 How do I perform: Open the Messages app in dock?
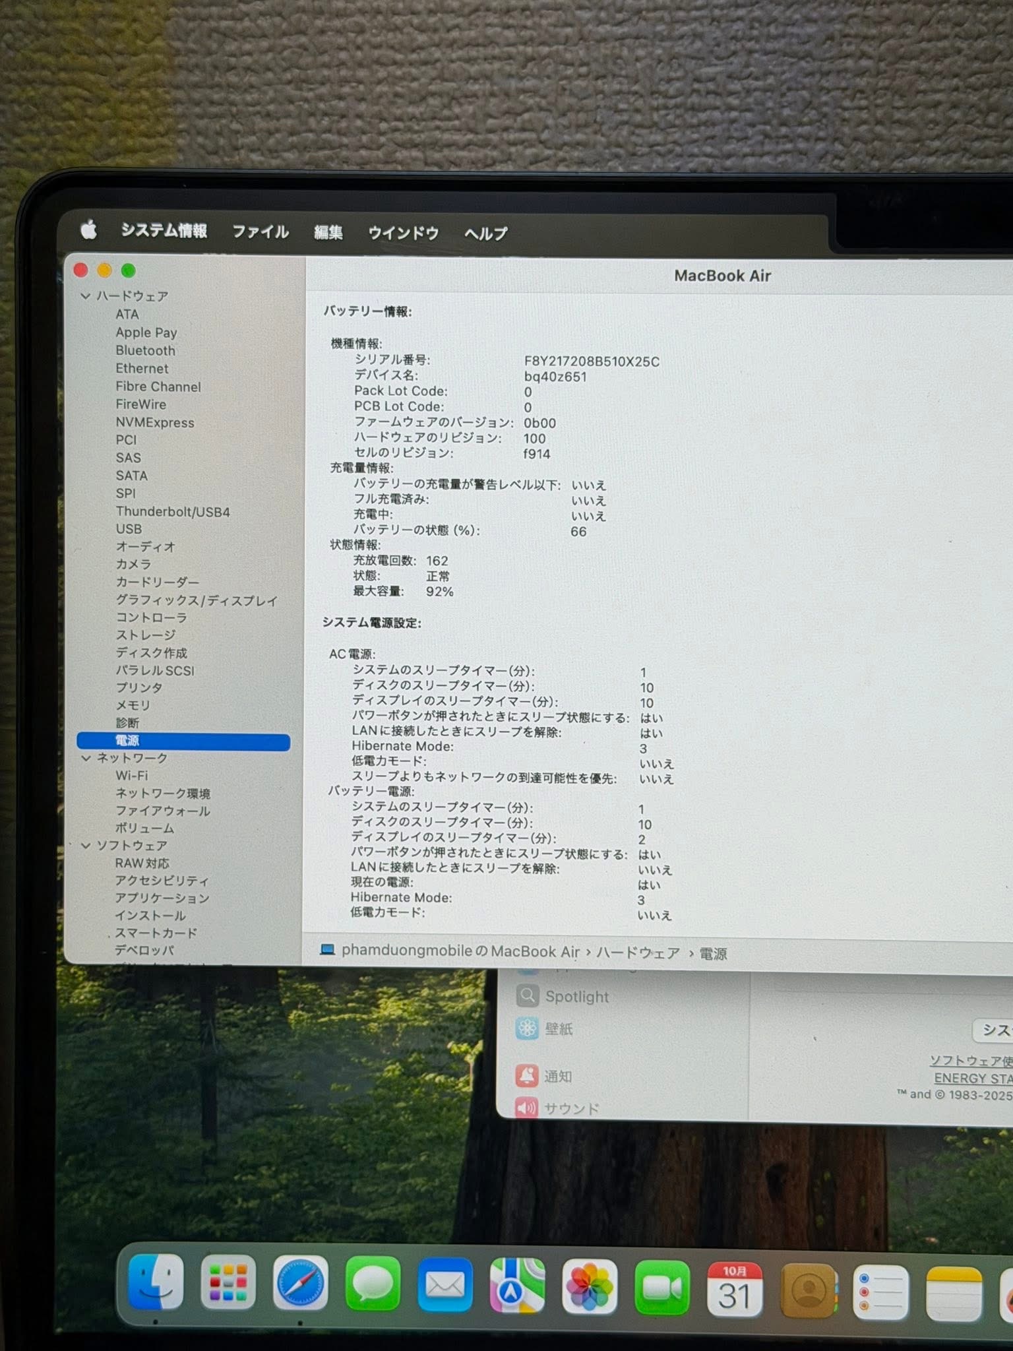tap(373, 1284)
